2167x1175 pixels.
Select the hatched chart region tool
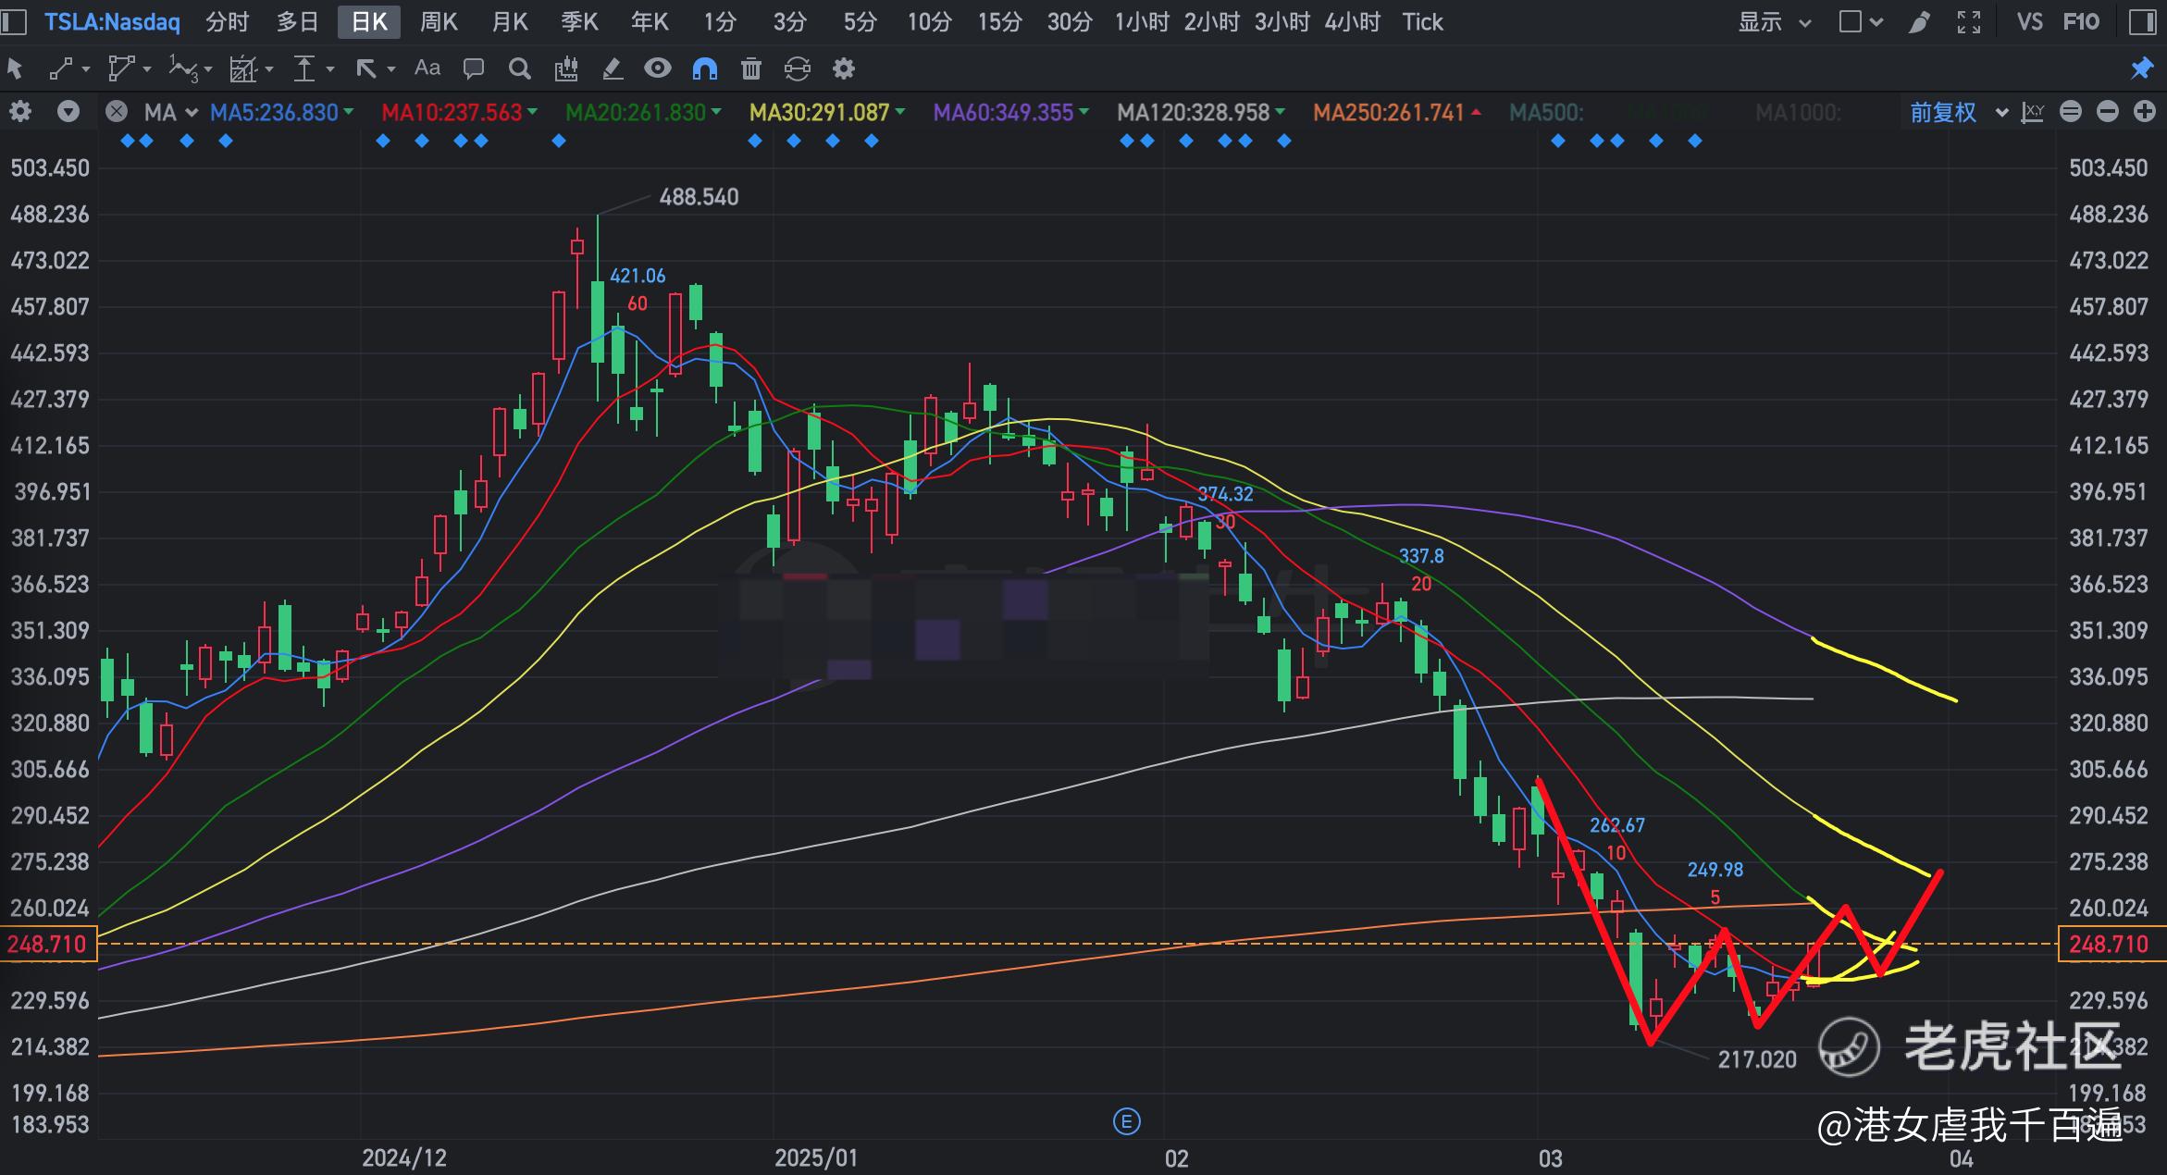point(243,68)
